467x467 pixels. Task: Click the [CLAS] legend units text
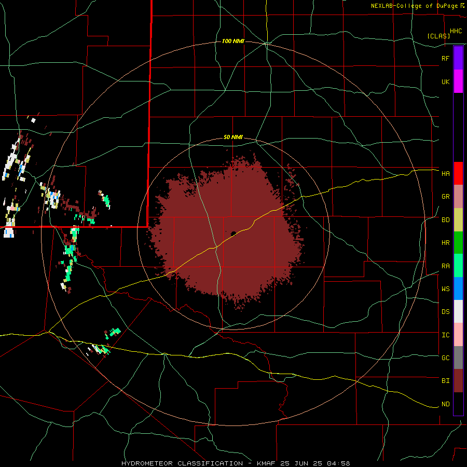click(438, 36)
